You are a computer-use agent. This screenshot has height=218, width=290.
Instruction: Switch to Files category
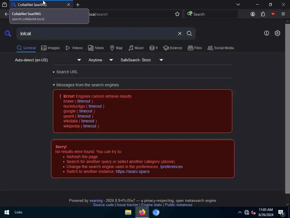pos(195,48)
